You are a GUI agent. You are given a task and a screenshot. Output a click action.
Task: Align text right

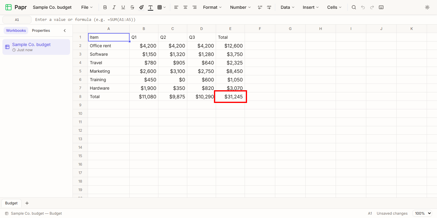tap(195, 7)
